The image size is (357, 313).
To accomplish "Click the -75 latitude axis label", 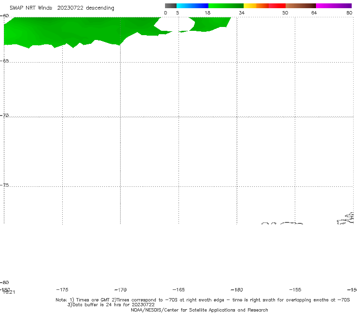I will coord(4,185).
